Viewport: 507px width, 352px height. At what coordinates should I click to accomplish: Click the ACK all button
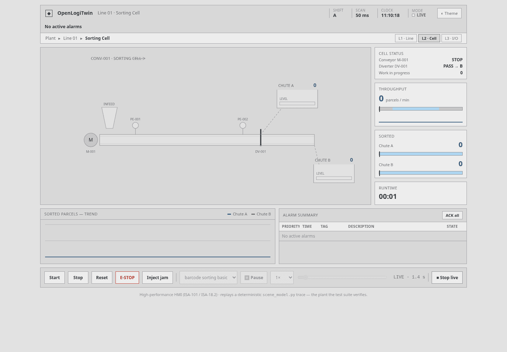pos(452,215)
